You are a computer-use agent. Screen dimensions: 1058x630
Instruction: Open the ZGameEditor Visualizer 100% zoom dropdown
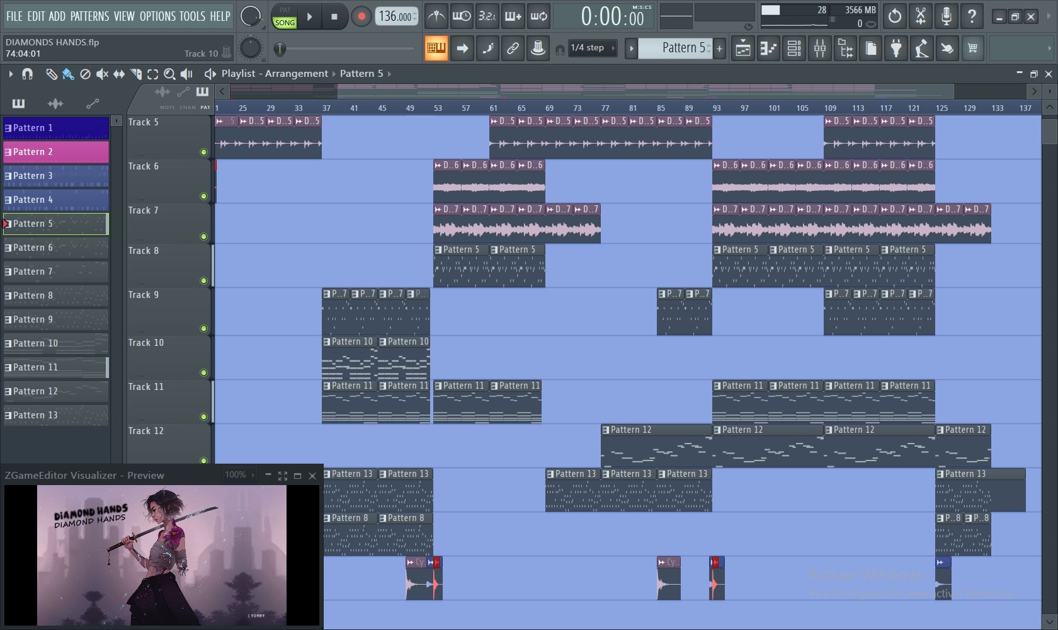[241, 475]
